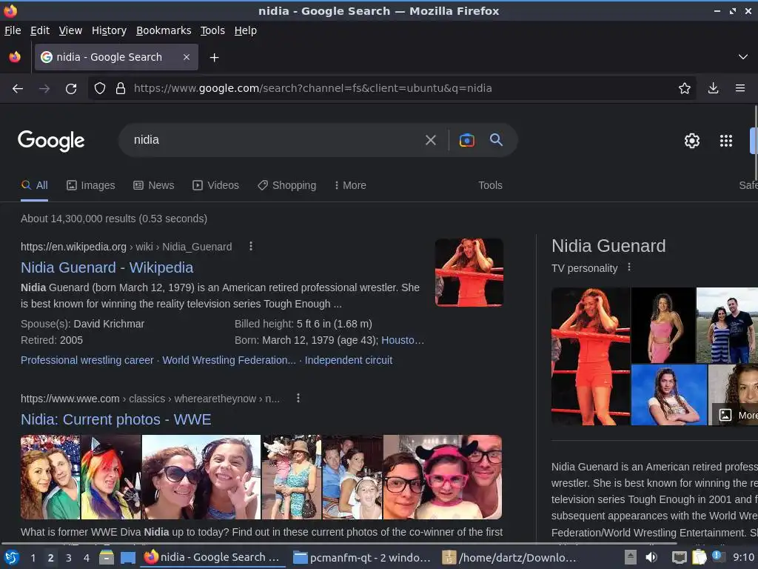Open Nidia: Current photos - WWE link
Screen dimensions: 758x569
pyautogui.click(x=116, y=419)
